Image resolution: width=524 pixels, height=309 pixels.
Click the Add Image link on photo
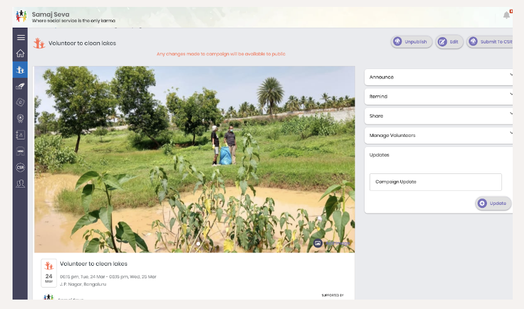(x=337, y=243)
